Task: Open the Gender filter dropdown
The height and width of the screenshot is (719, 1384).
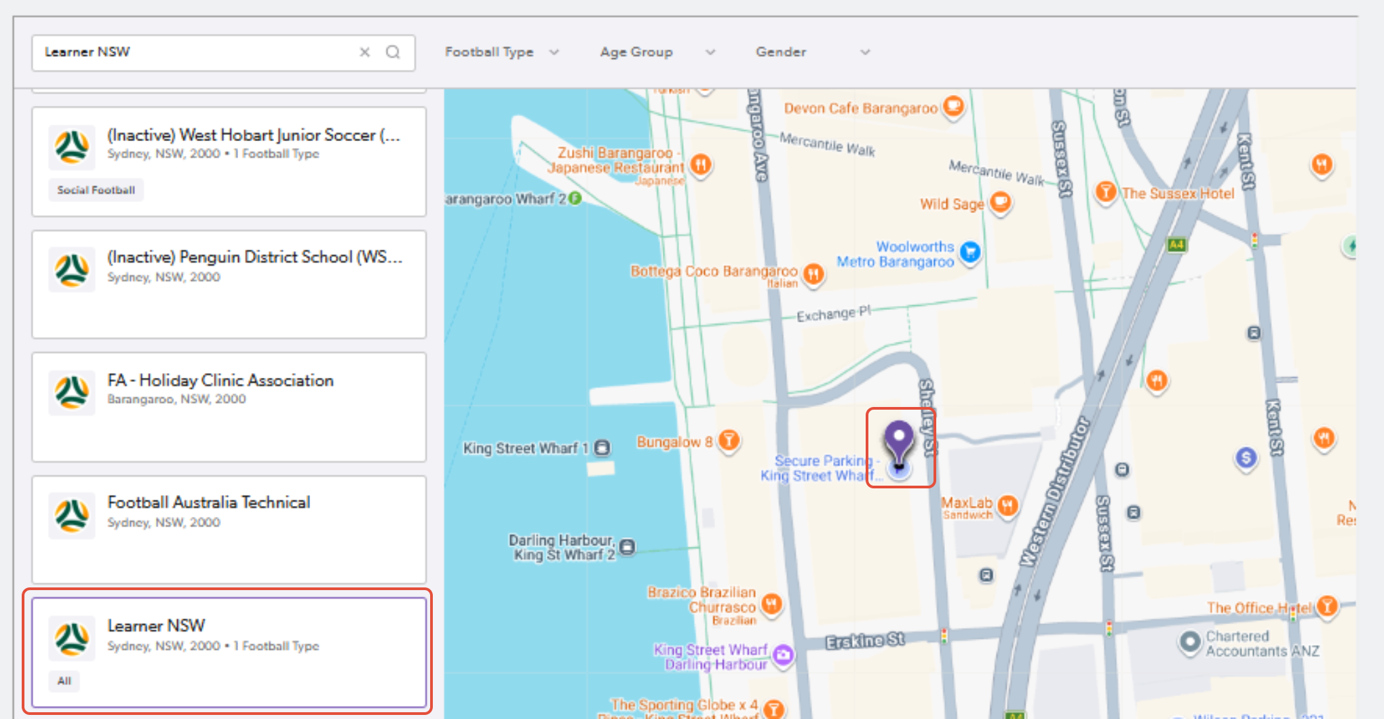Action: (812, 52)
